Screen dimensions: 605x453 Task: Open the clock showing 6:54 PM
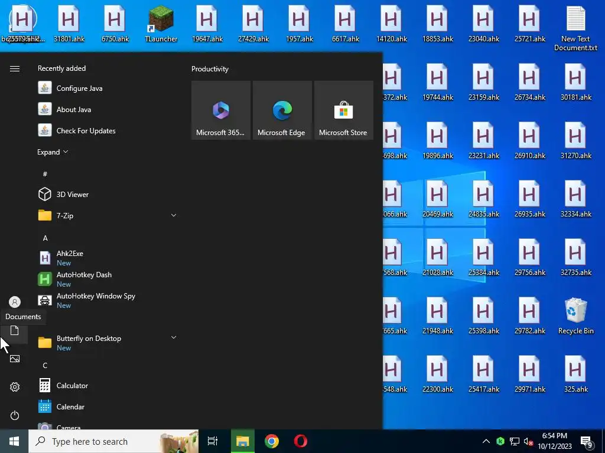click(555, 441)
